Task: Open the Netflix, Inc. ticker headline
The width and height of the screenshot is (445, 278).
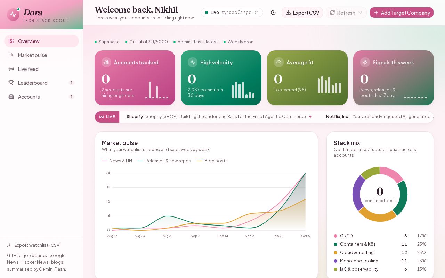Action: point(380,117)
